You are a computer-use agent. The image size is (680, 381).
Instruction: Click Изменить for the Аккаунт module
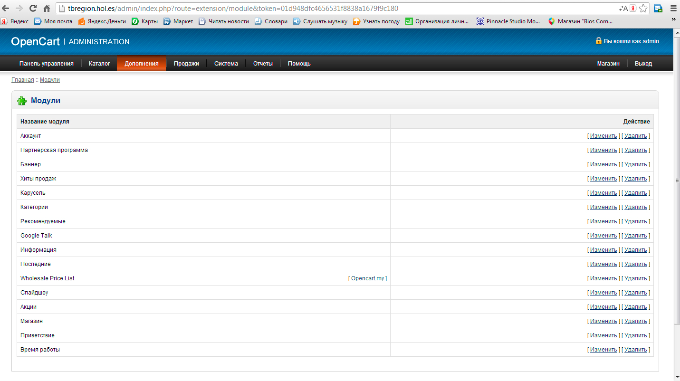[x=603, y=136]
